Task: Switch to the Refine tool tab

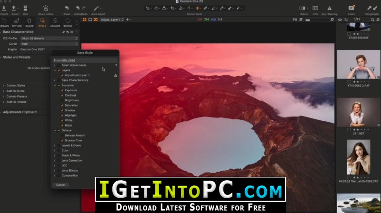Action: (x=68, y=22)
